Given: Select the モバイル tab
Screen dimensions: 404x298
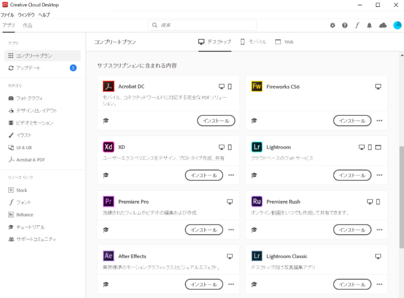Looking at the screenshot, I should [253, 42].
